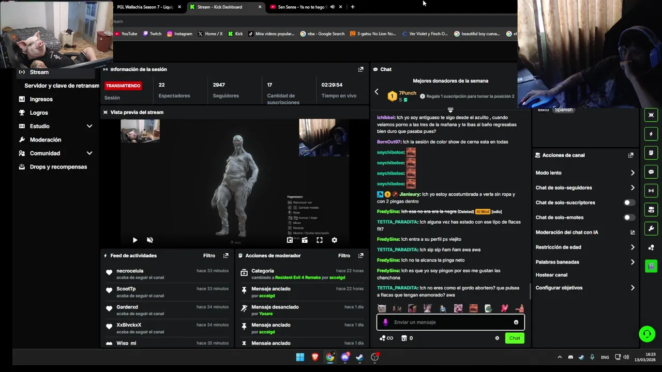Open Ingresos in the sidebar
The width and height of the screenshot is (662, 372).
41,99
